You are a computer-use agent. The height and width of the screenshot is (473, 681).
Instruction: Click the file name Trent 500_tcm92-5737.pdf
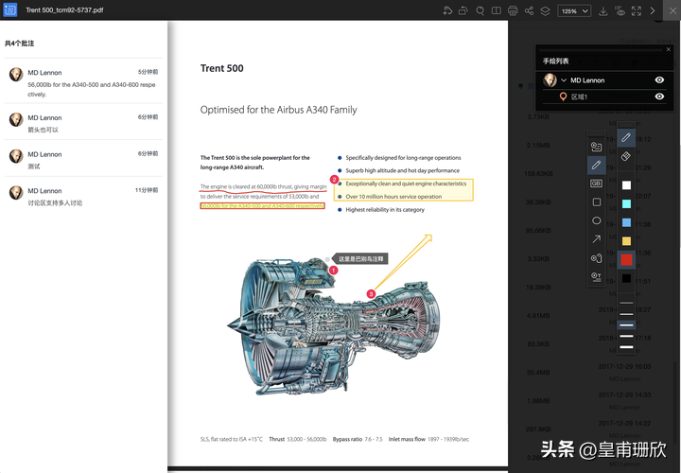(64, 10)
